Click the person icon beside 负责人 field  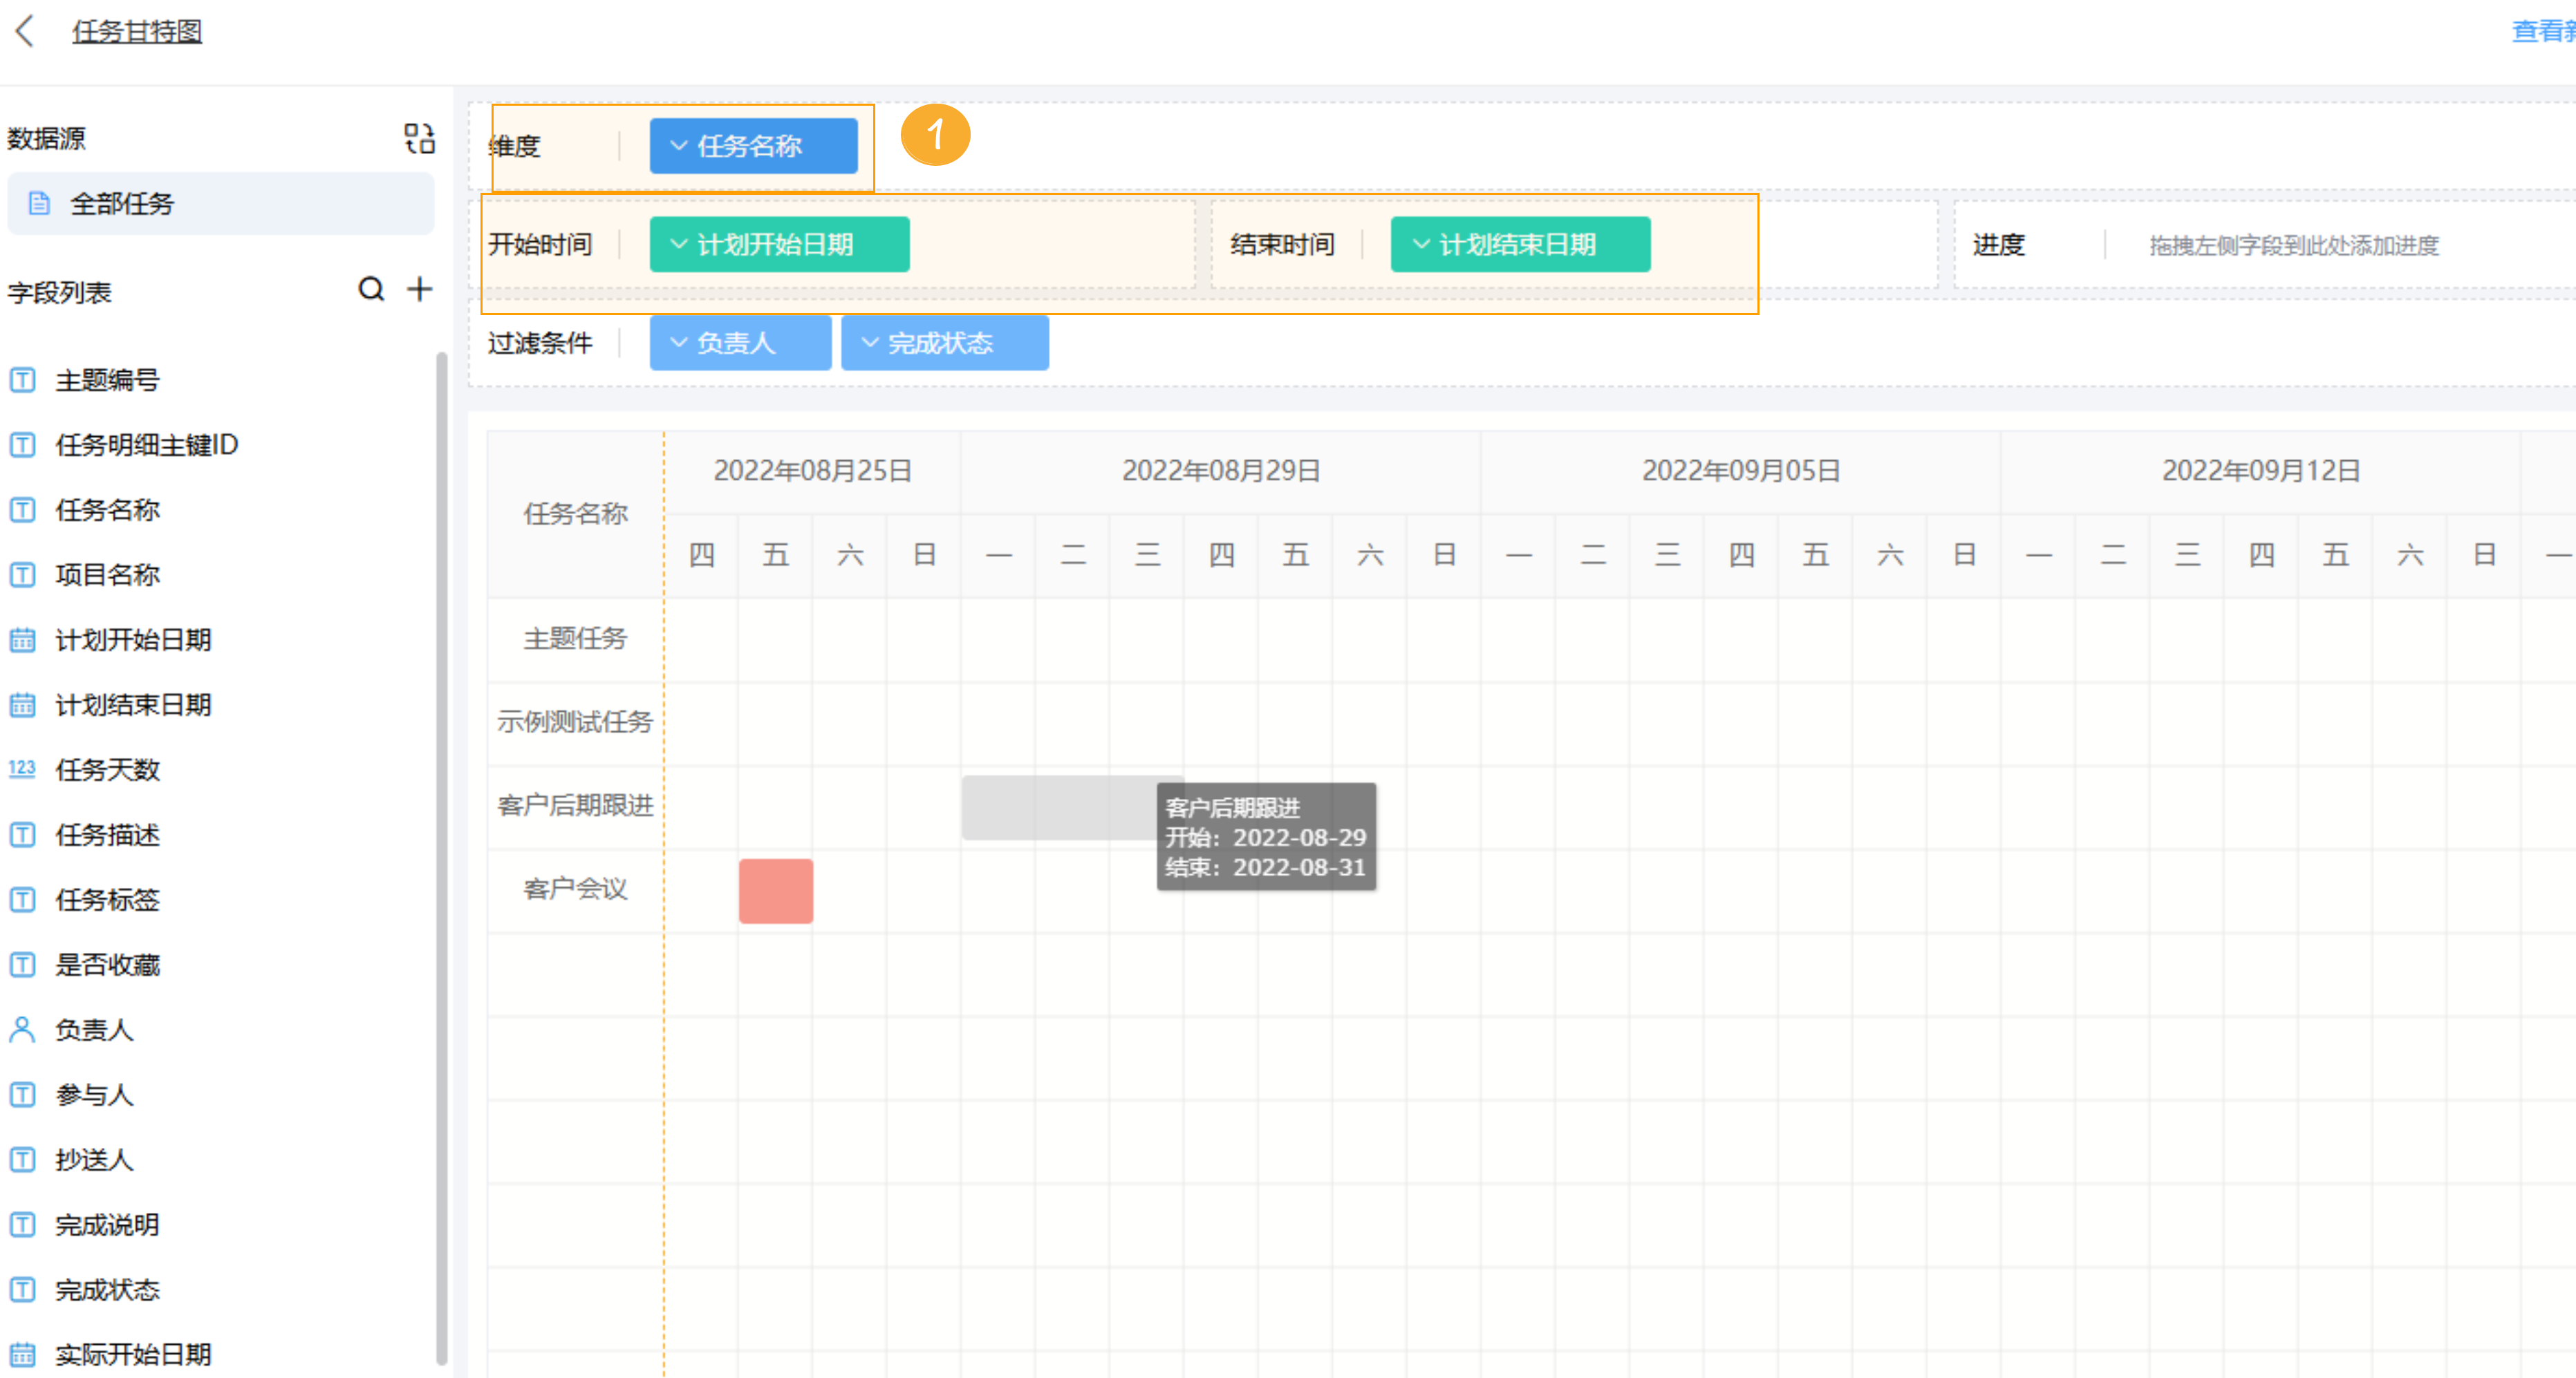click(x=22, y=1029)
